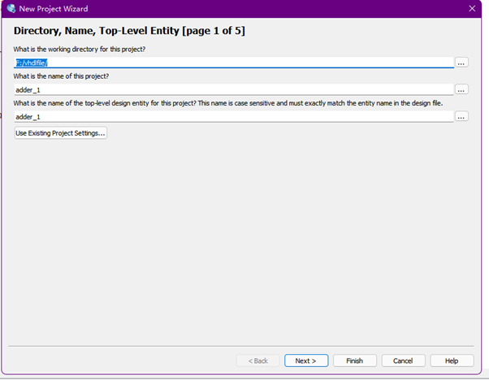
Task: Open Help for the wizard
Action: coord(452,361)
